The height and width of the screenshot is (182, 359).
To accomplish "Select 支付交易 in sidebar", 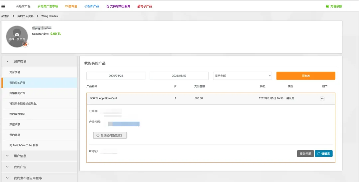I will pos(39,72).
